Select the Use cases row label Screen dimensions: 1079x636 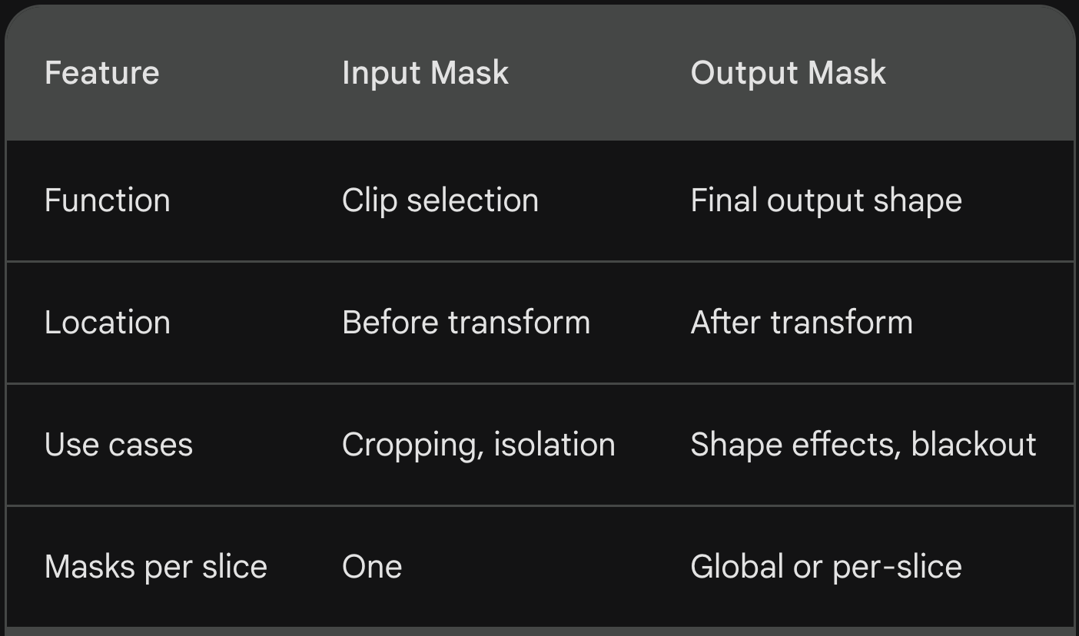(x=118, y=445)
